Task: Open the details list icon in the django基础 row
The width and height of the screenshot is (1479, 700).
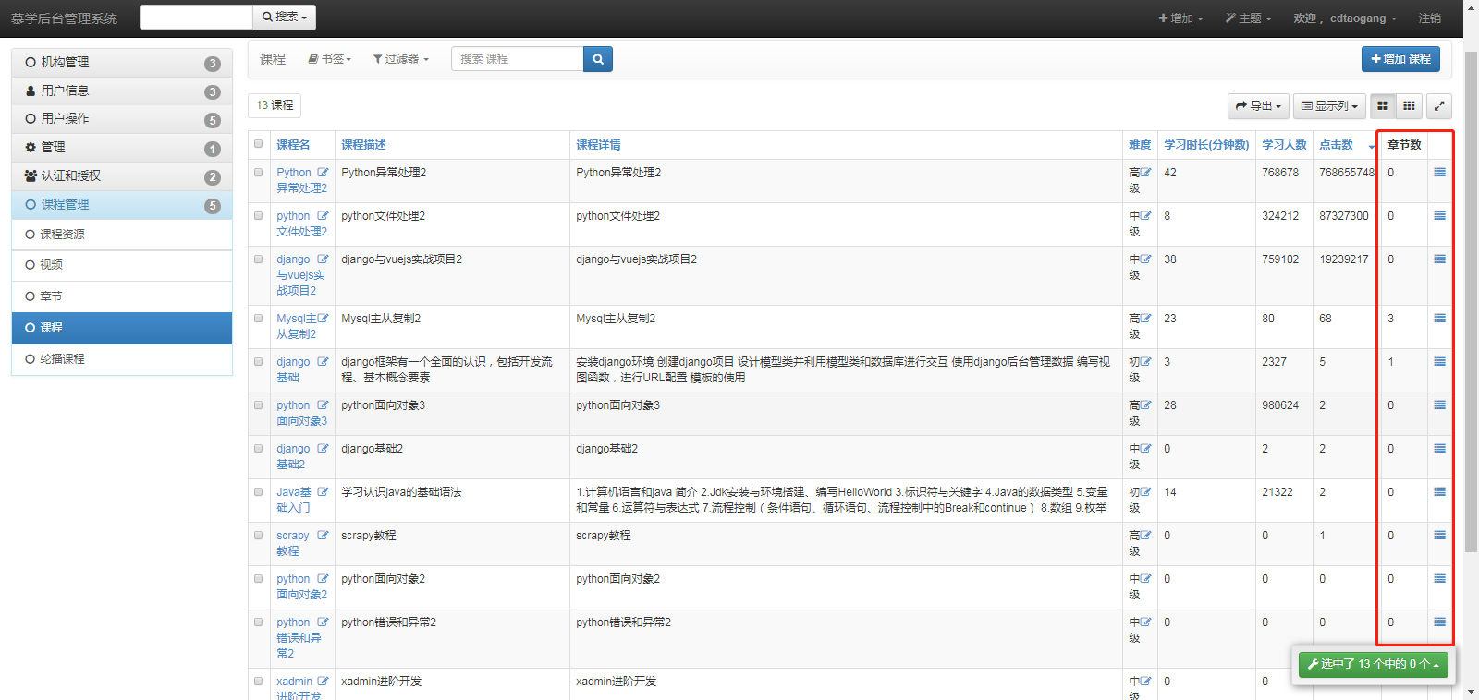Action: 1439,362
